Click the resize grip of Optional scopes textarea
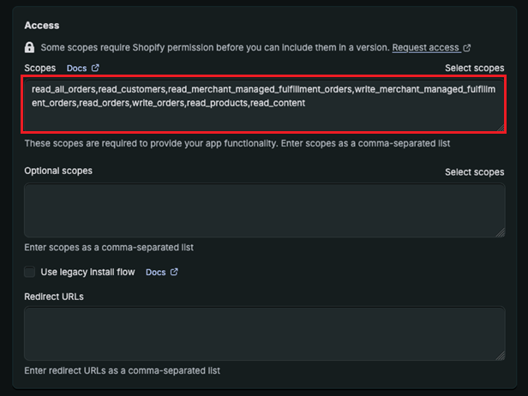 pos(500,231)
